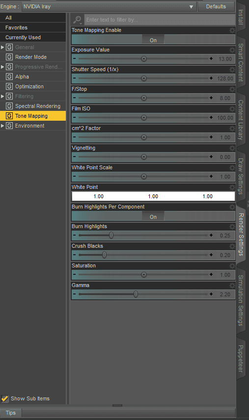Viewport: 249px width, 420px height.
Task: Switch to the Simulation Settings tab
Action: [241, 301]
